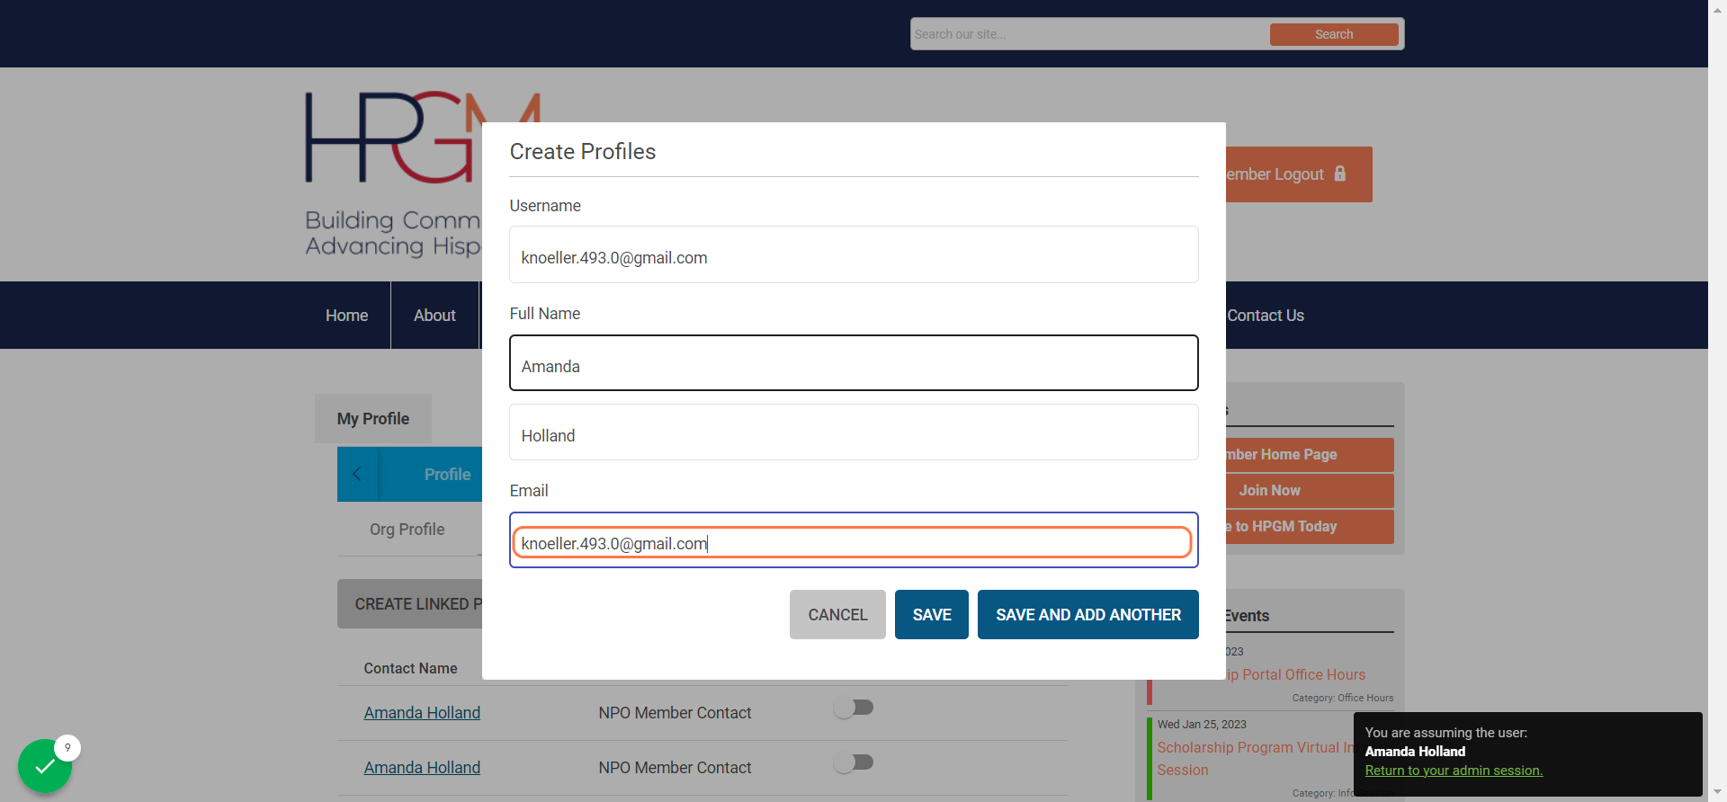The image size is (1727, 802).
Task: Click the Join Now button
Action: click(1309, 491)
